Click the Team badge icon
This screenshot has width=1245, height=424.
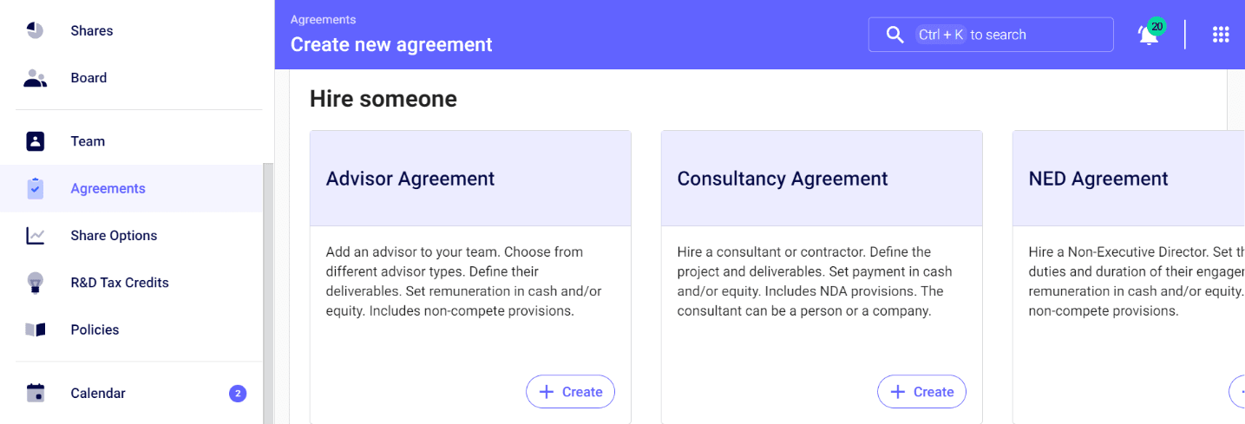35,141
